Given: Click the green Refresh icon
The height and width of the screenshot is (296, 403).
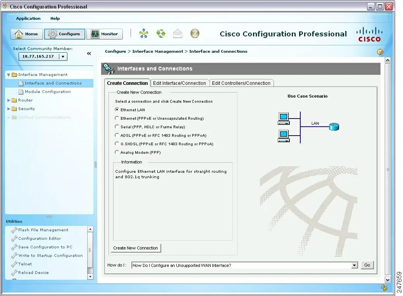Looking at the screenshot, I should [x=161, y=34].
